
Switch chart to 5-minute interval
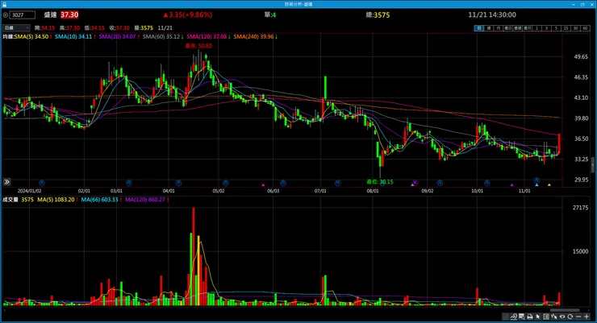tap(557, 28)
